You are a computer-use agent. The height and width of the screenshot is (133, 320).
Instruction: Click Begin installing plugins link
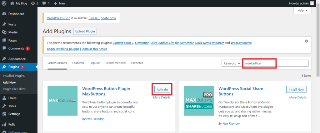tap(63, 49)
